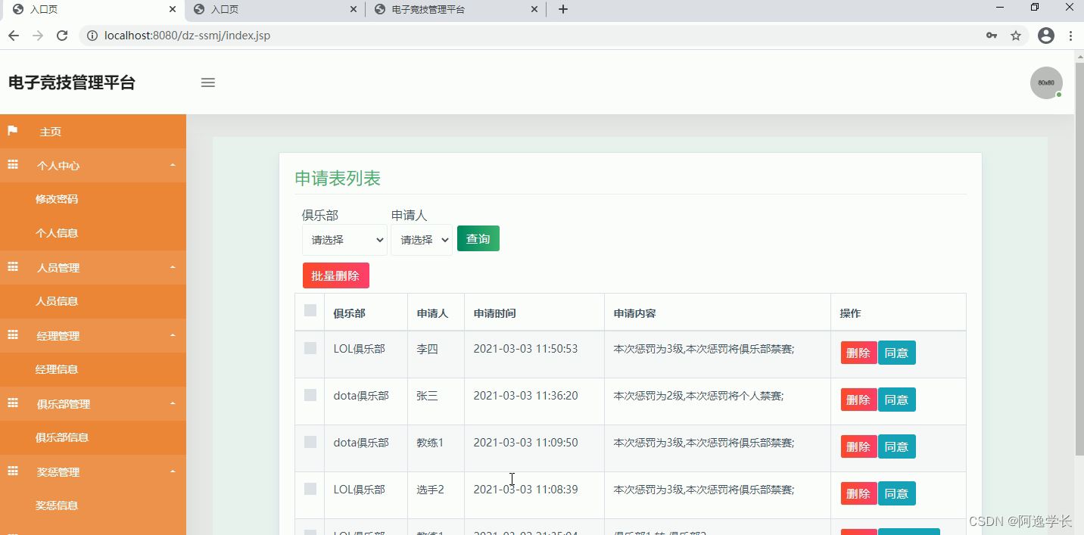Approve 选手2's application with 同意

897,493
